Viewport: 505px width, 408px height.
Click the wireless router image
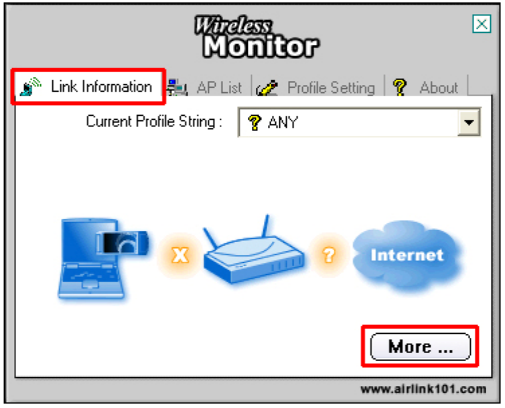(x=254, y=249)
